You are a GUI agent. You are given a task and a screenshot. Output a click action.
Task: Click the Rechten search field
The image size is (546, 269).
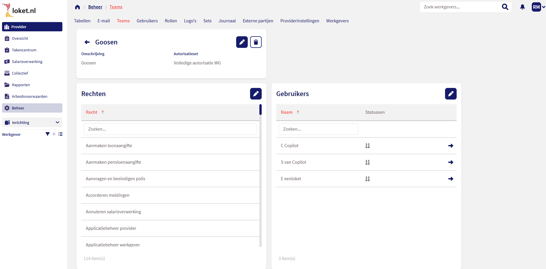(x=170, y=129)
